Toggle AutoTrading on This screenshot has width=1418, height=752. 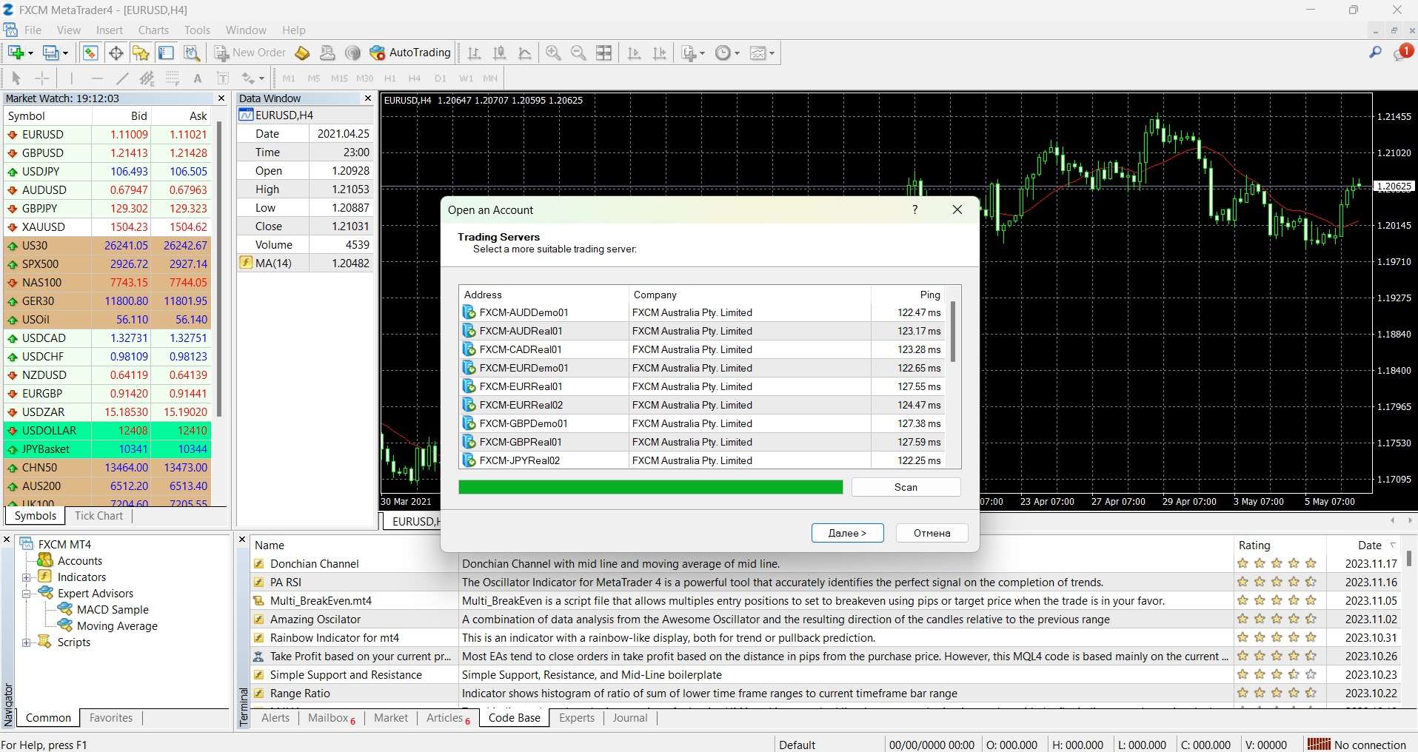click(x=410, y=53)
